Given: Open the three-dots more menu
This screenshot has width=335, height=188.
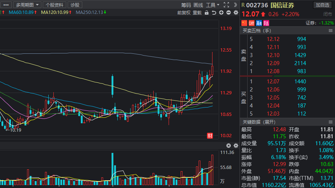Looking at the screenshot, I should (6, 5).
